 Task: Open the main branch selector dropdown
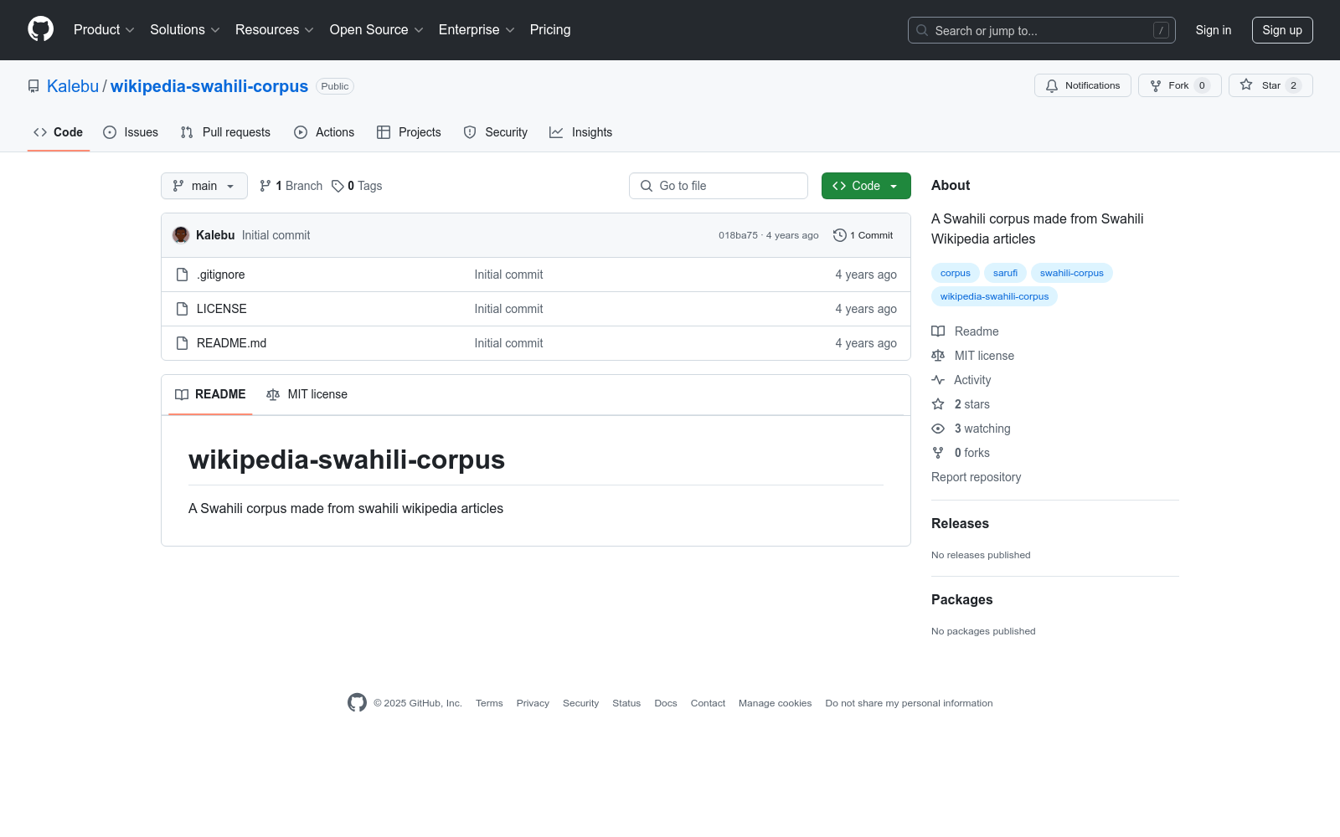coord(204,186)
